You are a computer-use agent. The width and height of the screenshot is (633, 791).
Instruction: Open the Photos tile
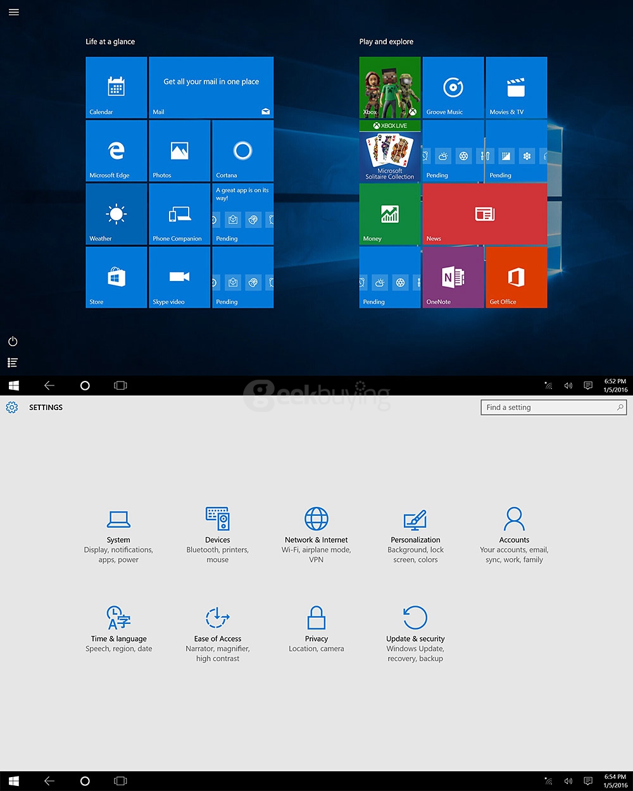point(180,151)
